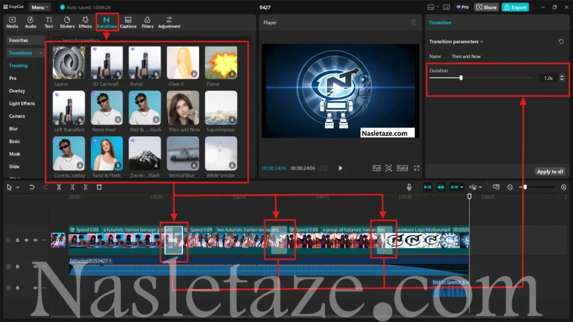Viewport: 573px width, 322px height.
Task: Zoom in the timeline with plus icon
Action: point(563,187)
